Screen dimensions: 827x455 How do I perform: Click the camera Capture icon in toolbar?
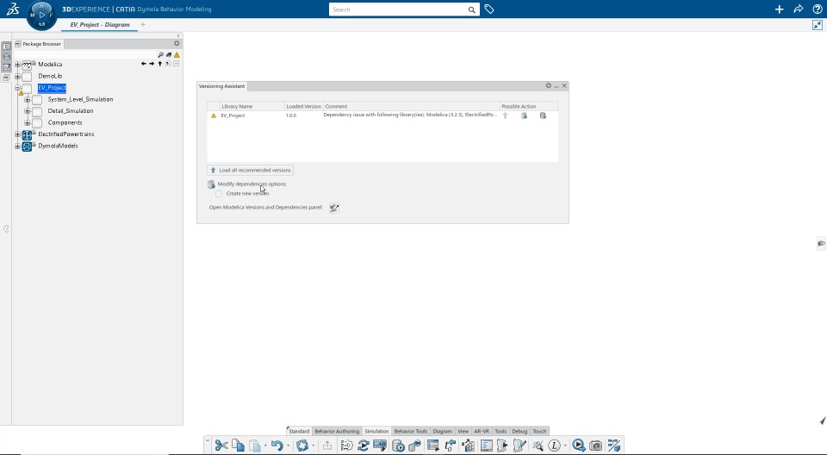coord(595,446)
